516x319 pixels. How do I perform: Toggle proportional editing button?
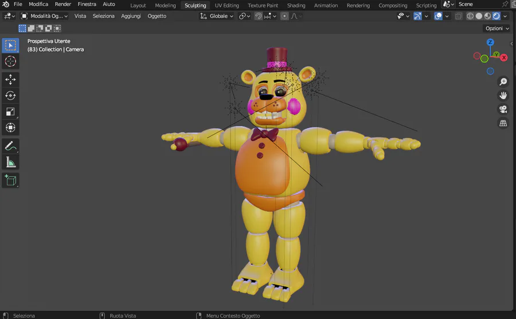(284, 16)
